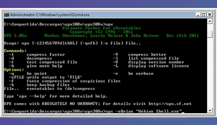Click the '-9 compress better' entry
The image size is (217, 125).
pyautogui.click(x=140, y=54)
